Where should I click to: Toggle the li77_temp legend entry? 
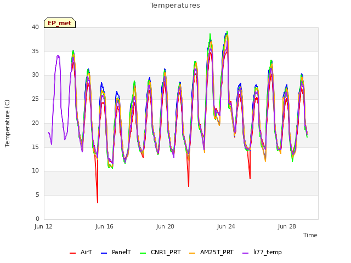(x=262, y=253)
